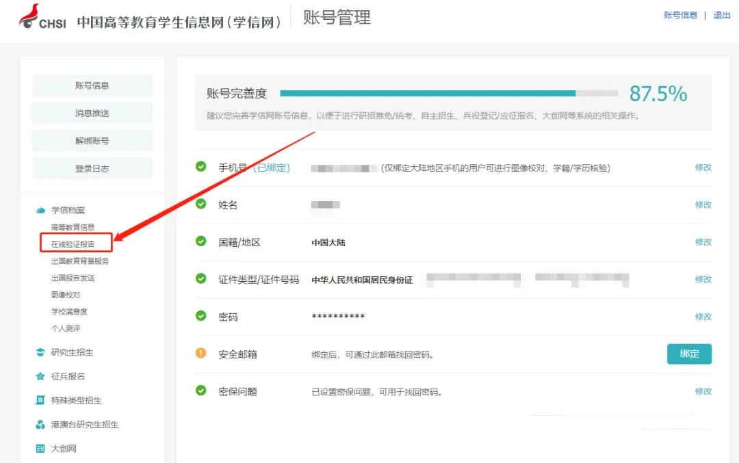Click green check icon beside 密码

coord(200,315)
